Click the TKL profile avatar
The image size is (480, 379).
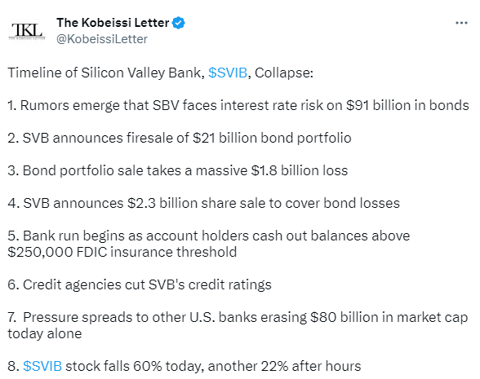pos(27,31)
